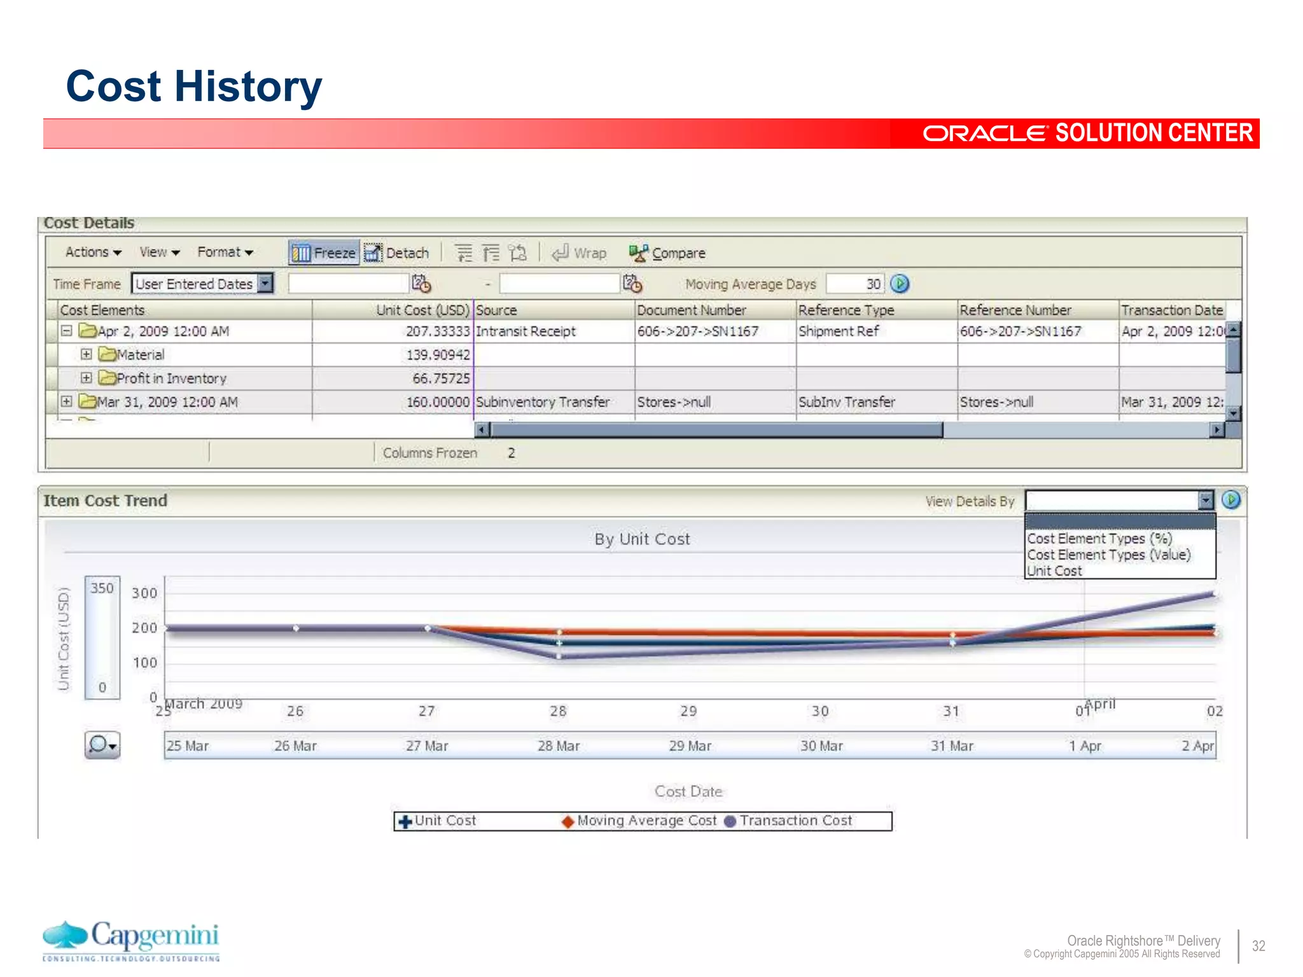Click 31 Mar on the time range bar

click(x=952, y=745)
